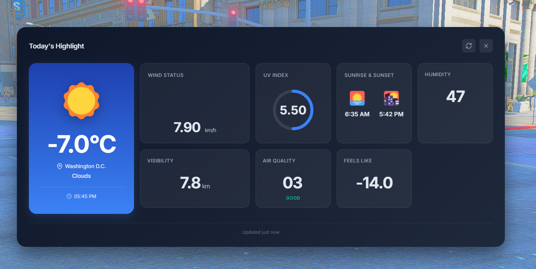This screenshot has width=536, height=269.
Task: Click the Clouds condition label
Action: tap(81, 176)
